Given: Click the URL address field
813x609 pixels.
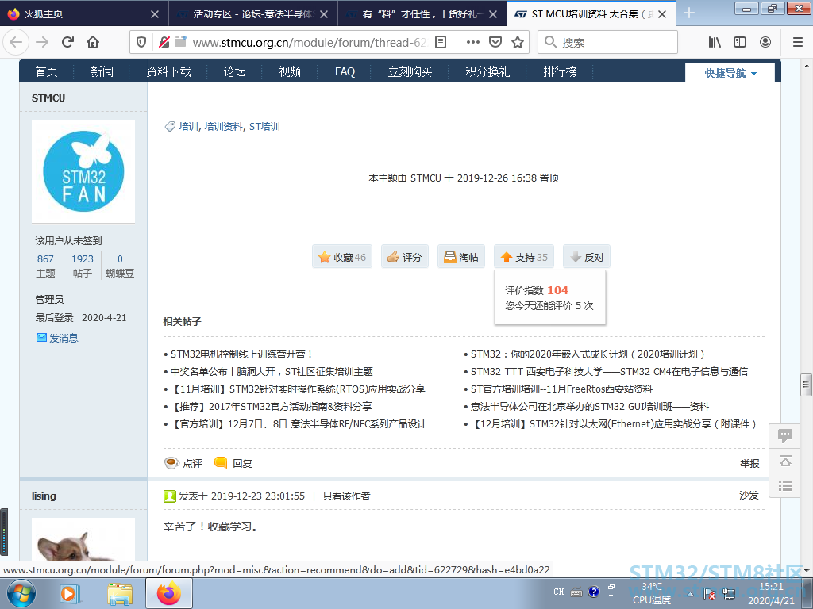Looking at the screenshot, I should pyautogui.click(x=309, y=42).
